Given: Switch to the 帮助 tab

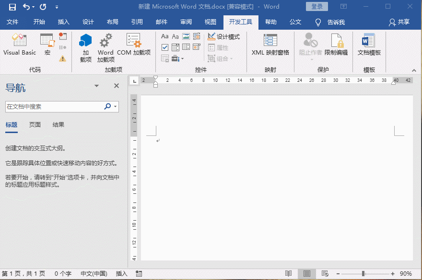Looking at the screenshot, I should [271, 22].
